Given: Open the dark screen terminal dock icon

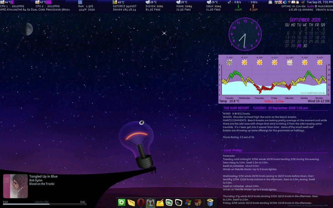Looking at the screenshot, I should (179, 202).
